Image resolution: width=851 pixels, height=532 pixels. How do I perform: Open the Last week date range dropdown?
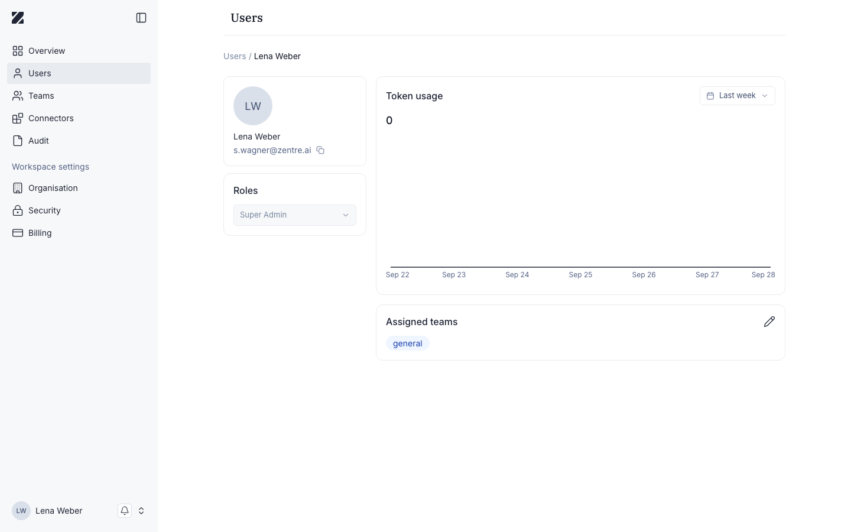tap(738, 96)
